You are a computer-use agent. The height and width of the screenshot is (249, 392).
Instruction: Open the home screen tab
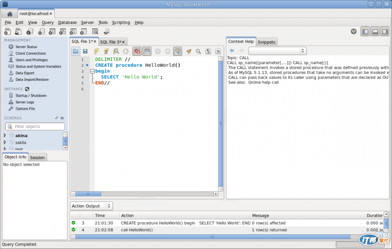point(9,14)
